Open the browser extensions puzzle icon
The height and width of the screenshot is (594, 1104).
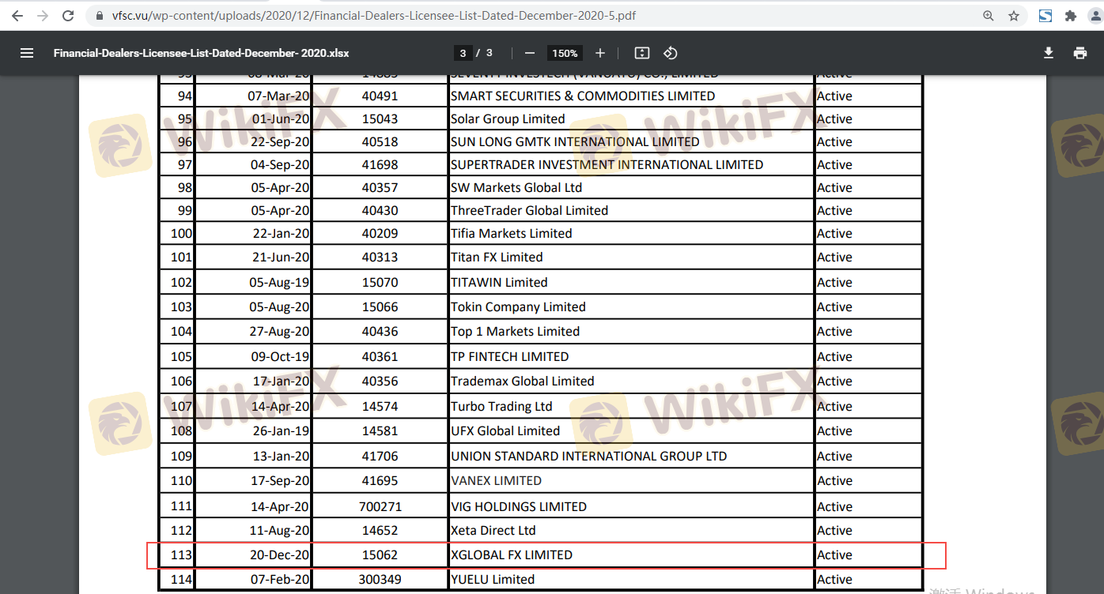1072,16
